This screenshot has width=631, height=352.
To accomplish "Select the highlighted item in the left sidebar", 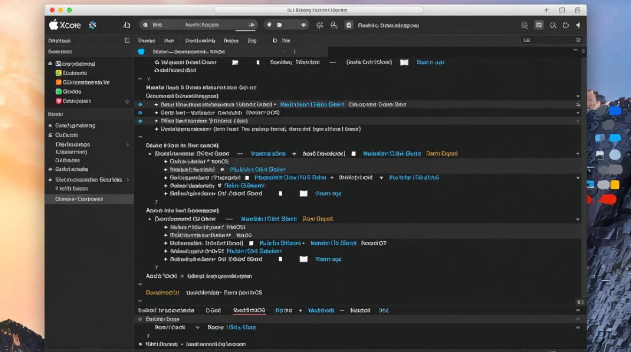I will (x=79, y=199).
